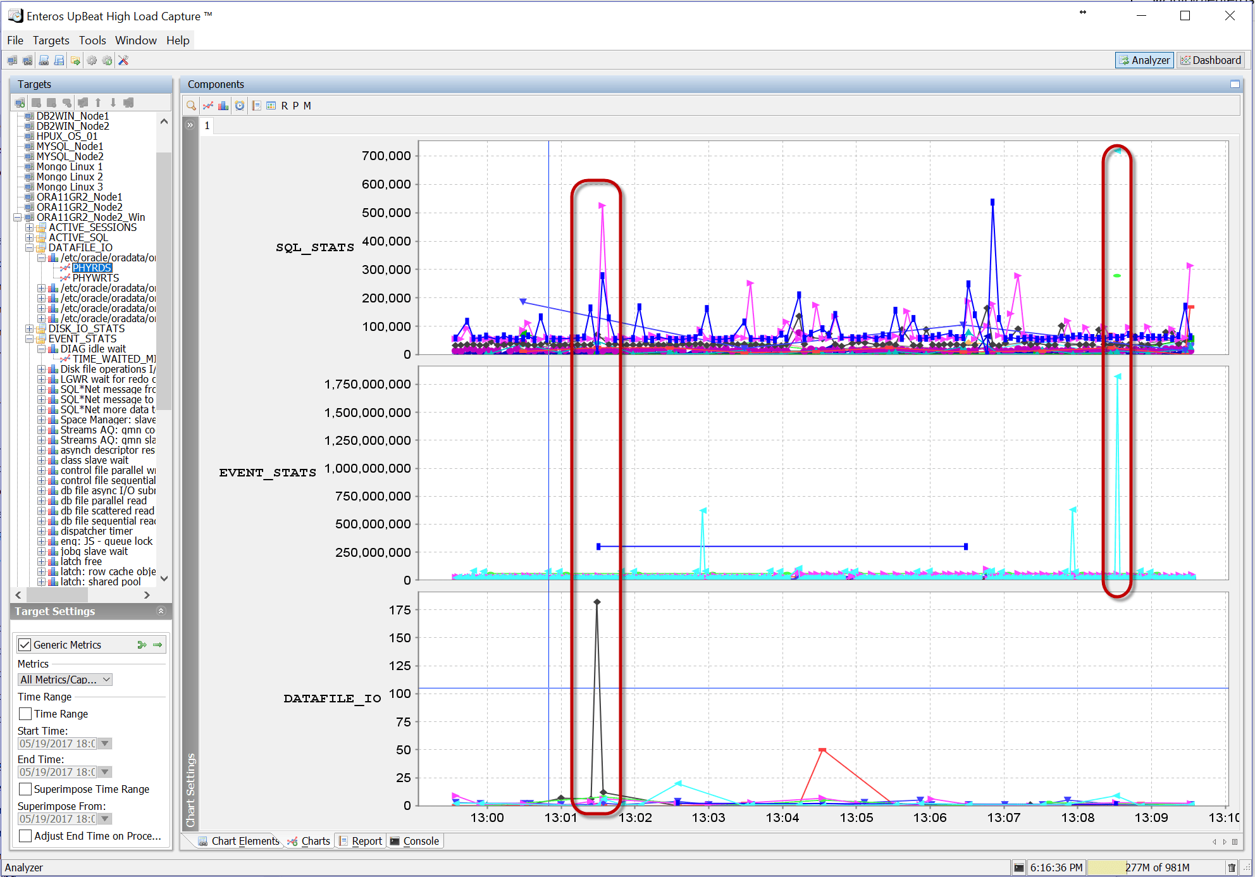Open the All Metrics/Cap... dropdown
The image size is (1255, 877).
click(x=65, y=680)
